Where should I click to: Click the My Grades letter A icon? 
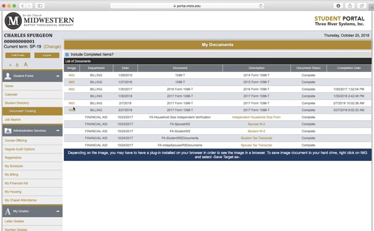(8, 211)
